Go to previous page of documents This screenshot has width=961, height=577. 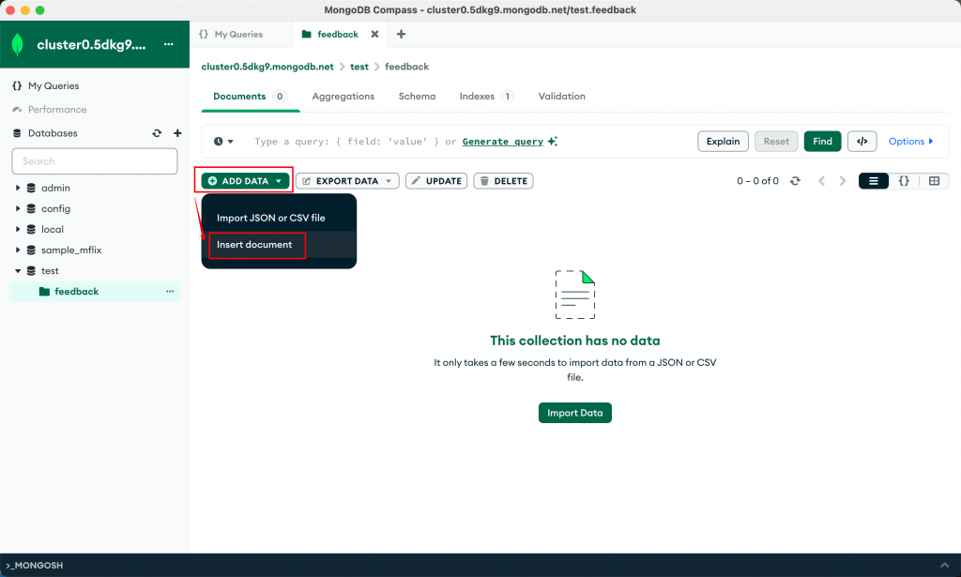pos(821,181)
